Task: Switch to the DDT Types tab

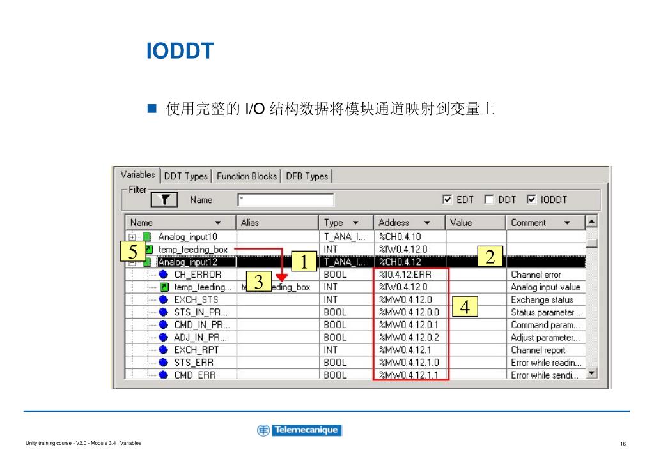Action: point(186,176)
